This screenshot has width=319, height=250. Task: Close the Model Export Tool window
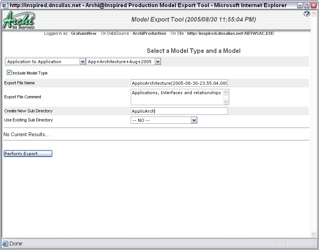(x=313, y=5)
